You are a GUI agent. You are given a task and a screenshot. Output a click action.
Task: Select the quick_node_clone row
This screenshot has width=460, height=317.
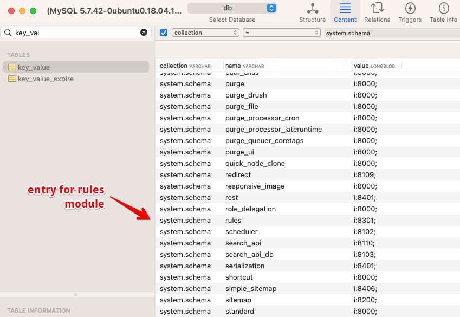[x=307, y=164]
